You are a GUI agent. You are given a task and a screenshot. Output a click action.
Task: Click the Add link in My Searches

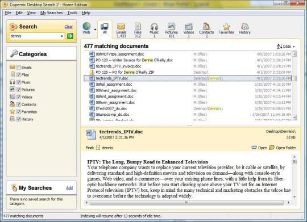pyautogui.click(x=69, y=188)
